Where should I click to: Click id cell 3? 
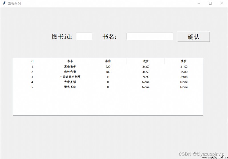(32, 77)
